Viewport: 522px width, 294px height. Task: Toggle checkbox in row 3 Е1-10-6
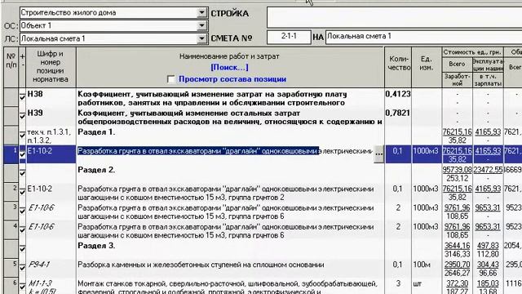[22, 211]
